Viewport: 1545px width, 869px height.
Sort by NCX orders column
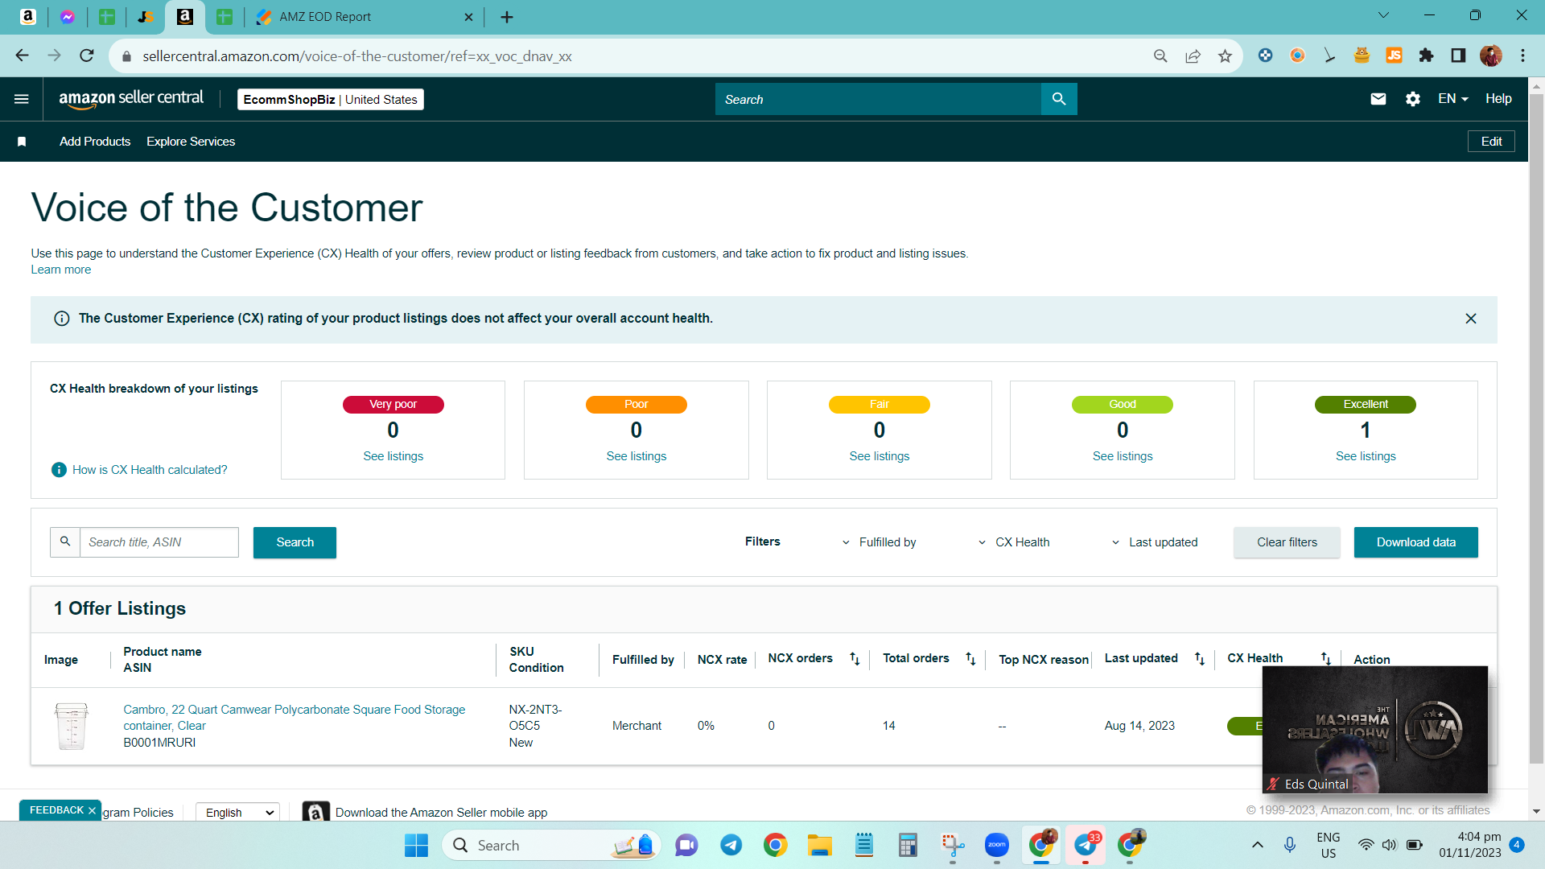coord(855,659)
